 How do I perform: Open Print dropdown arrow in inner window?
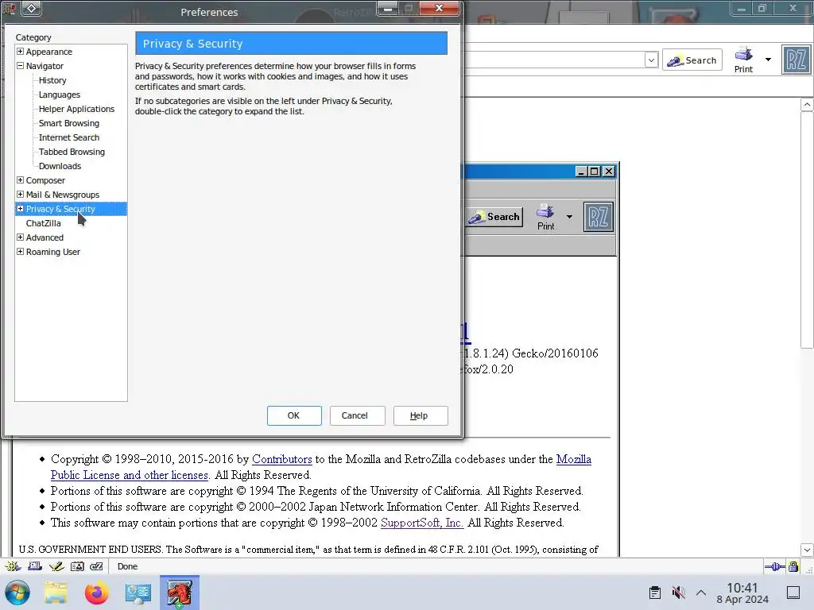569,217
